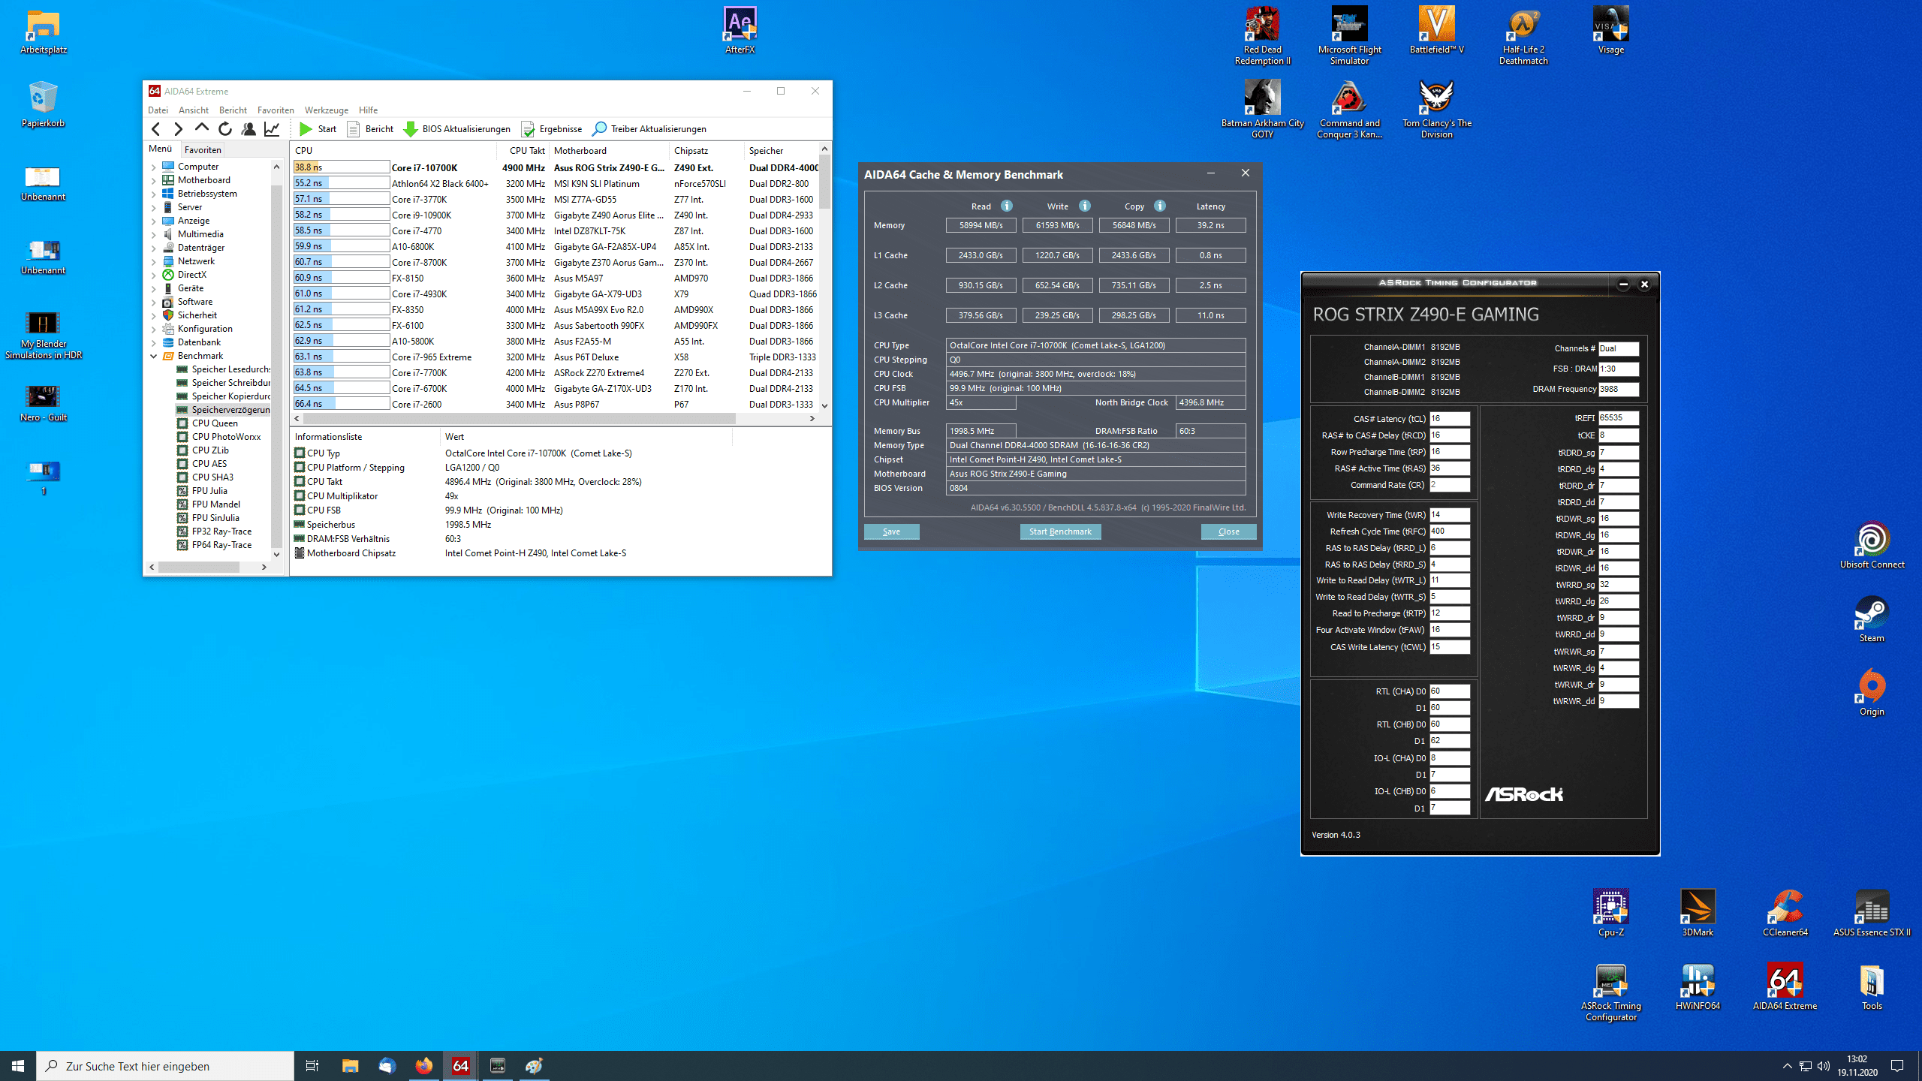Open CCleaner64 desktop shortcut
This screenshot has height=1081, width=1922.
pos(1785,914)
